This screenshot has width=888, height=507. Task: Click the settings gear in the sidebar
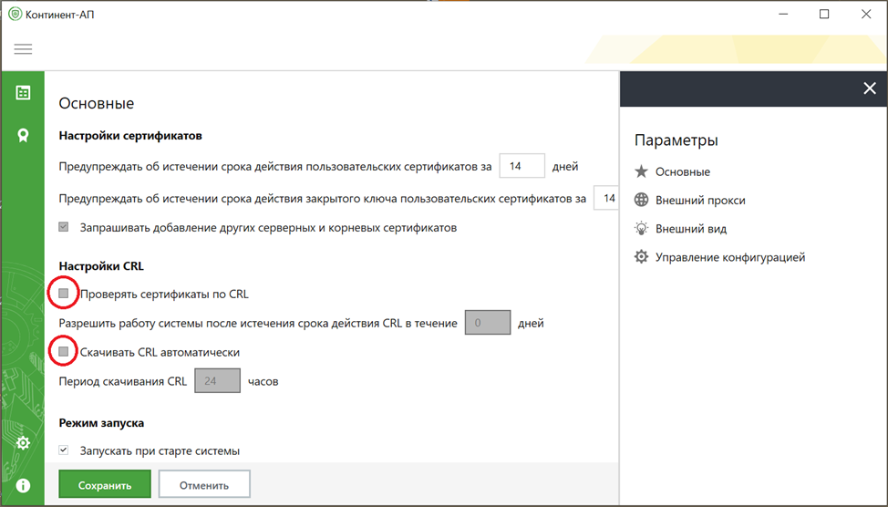(23, 443)
